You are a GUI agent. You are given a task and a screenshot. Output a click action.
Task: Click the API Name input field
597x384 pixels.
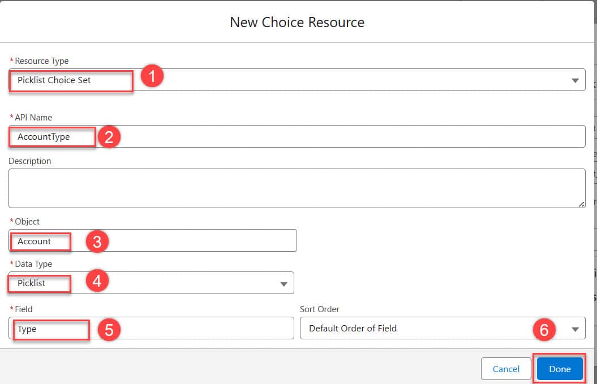[297, 137]
